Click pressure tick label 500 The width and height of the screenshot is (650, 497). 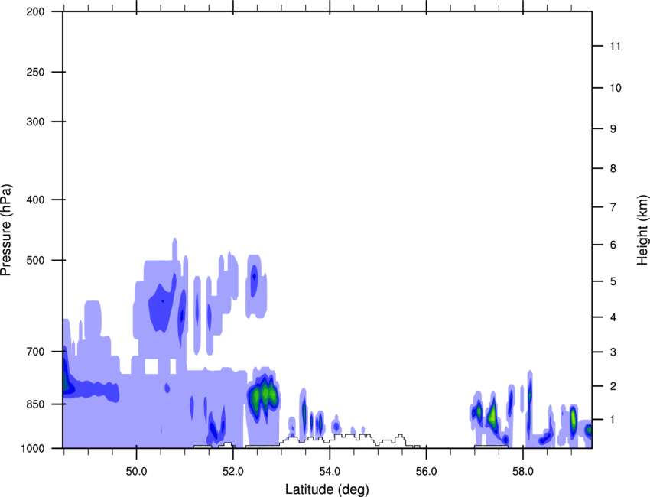(x=35, y=260)
